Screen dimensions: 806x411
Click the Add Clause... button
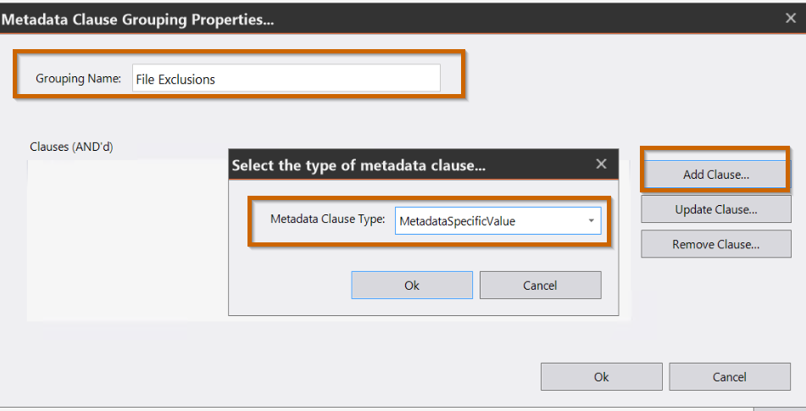pyautogui.click(x=715, y=175)
